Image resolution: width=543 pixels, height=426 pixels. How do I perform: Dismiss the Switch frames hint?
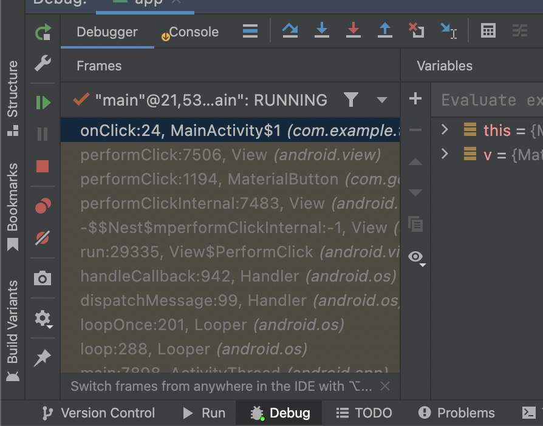click(385, 386)
